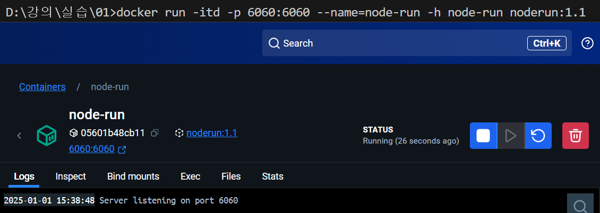Click the log timestamp 2025-01-01 15:38:48

tap(49, 200)
